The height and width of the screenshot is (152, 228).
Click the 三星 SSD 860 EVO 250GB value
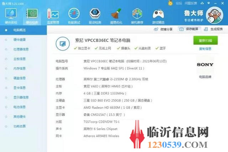[118, 100]
